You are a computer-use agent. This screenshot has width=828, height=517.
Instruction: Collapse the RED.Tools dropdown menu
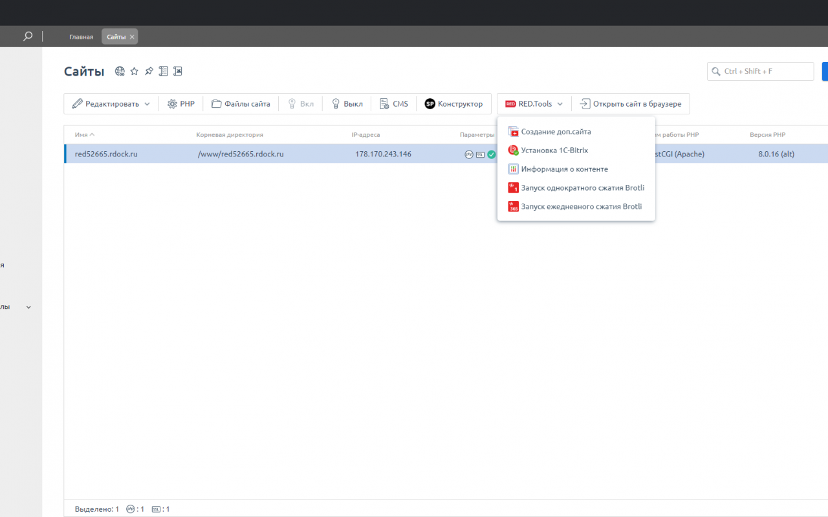[534, 103]
